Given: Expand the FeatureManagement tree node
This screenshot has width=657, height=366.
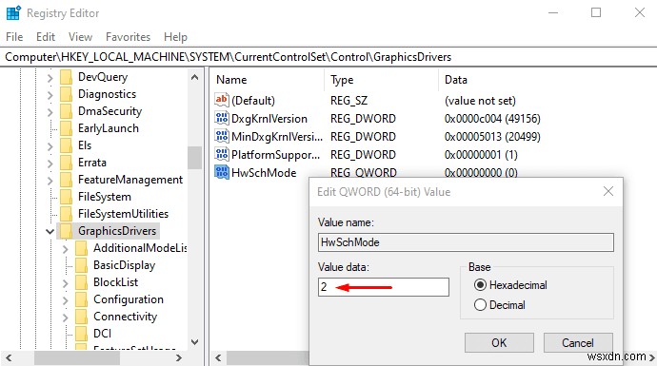Looking at the screenshot, I should [50, 181].
